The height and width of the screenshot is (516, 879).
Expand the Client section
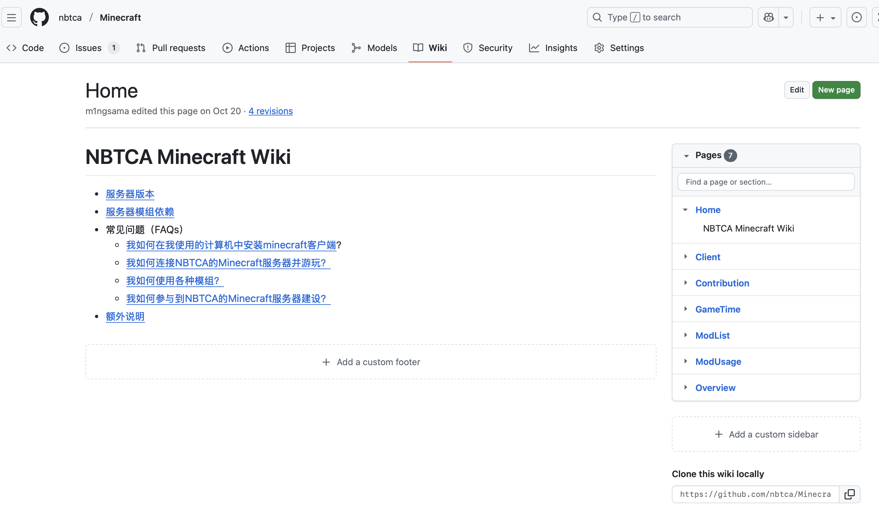686,257
